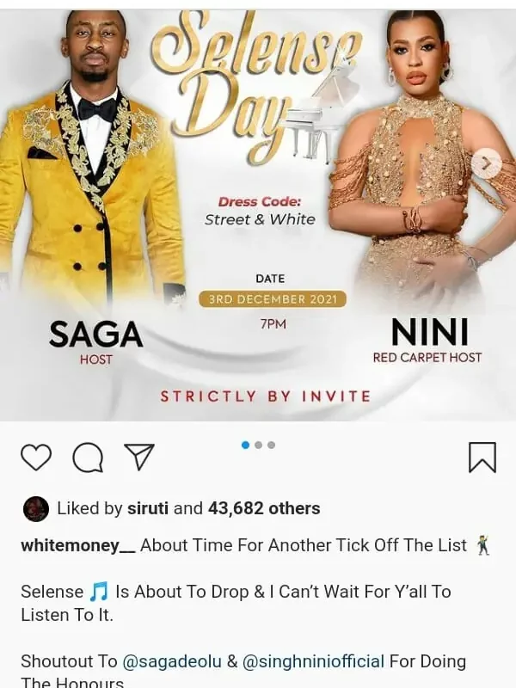This screenshot has width=516, height=688.
Task: Share post via paper plane icon
Action: 139,457
